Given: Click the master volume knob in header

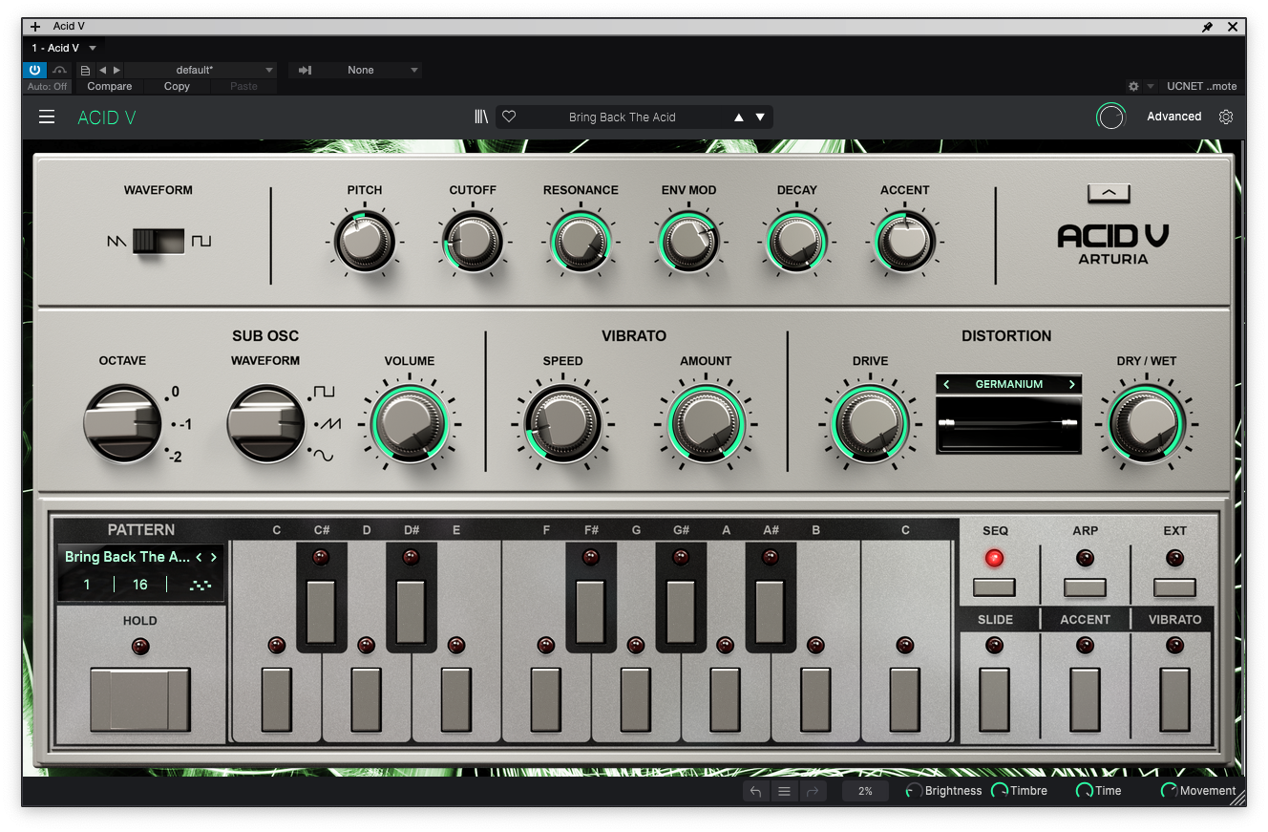Looking at the screenshot, I should click(1110, 117).
